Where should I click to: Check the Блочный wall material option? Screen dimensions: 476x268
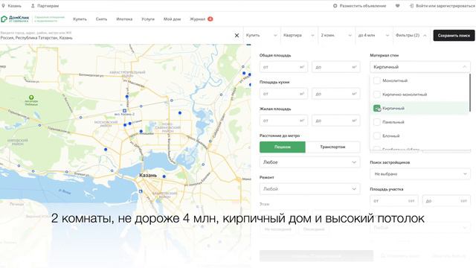(x=377, y=135)
